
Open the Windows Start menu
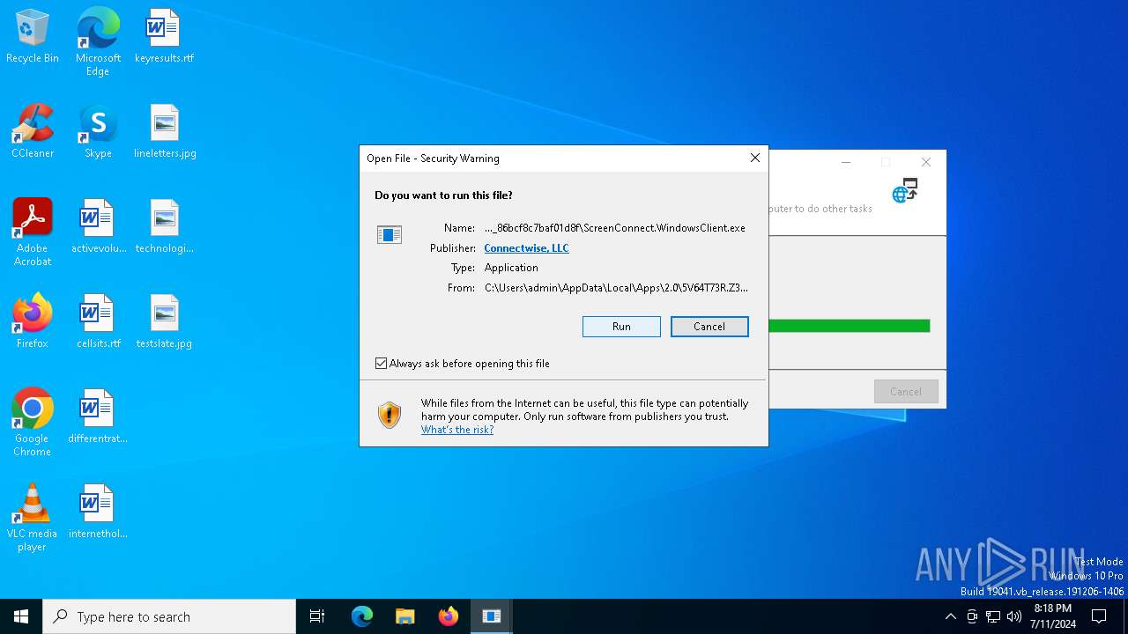click(x=21, y=616)
